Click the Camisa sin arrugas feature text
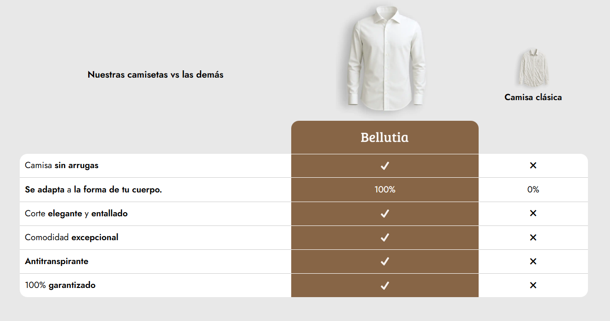Screen dimensions: 610x321 point(62,165)
